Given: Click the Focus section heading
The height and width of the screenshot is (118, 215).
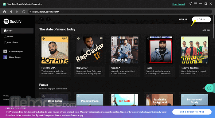Looking at the screenshot, I should coord(44,85).
